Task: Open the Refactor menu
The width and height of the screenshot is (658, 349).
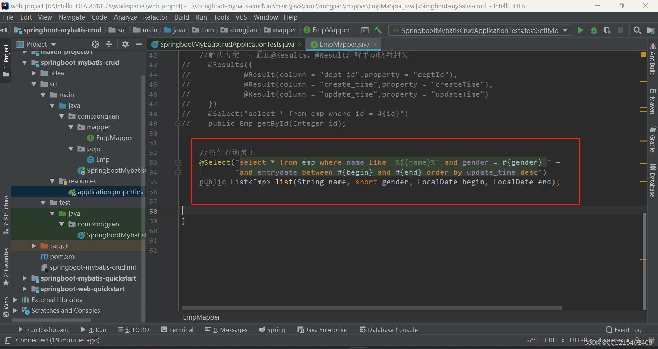Action: point(155,17)
